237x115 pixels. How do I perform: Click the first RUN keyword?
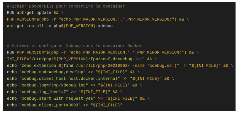pos(11,13)
